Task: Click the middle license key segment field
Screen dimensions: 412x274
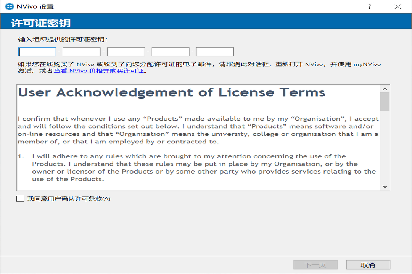Action: pyautogui.click(x=126, y=51)
